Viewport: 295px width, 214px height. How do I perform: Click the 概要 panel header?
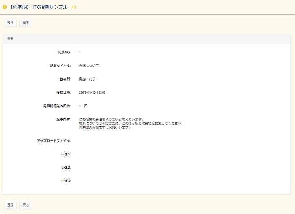tap(11, 39)
